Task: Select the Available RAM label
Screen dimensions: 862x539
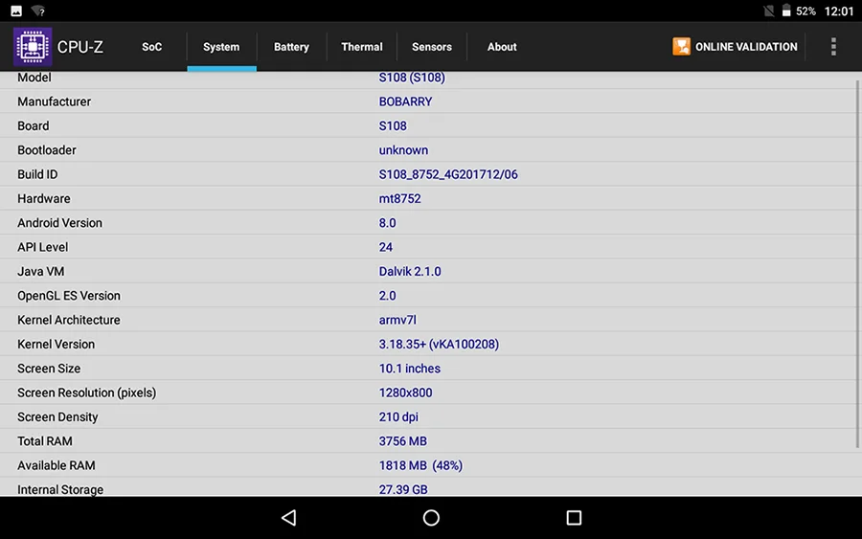Action: tap(57, 465)
